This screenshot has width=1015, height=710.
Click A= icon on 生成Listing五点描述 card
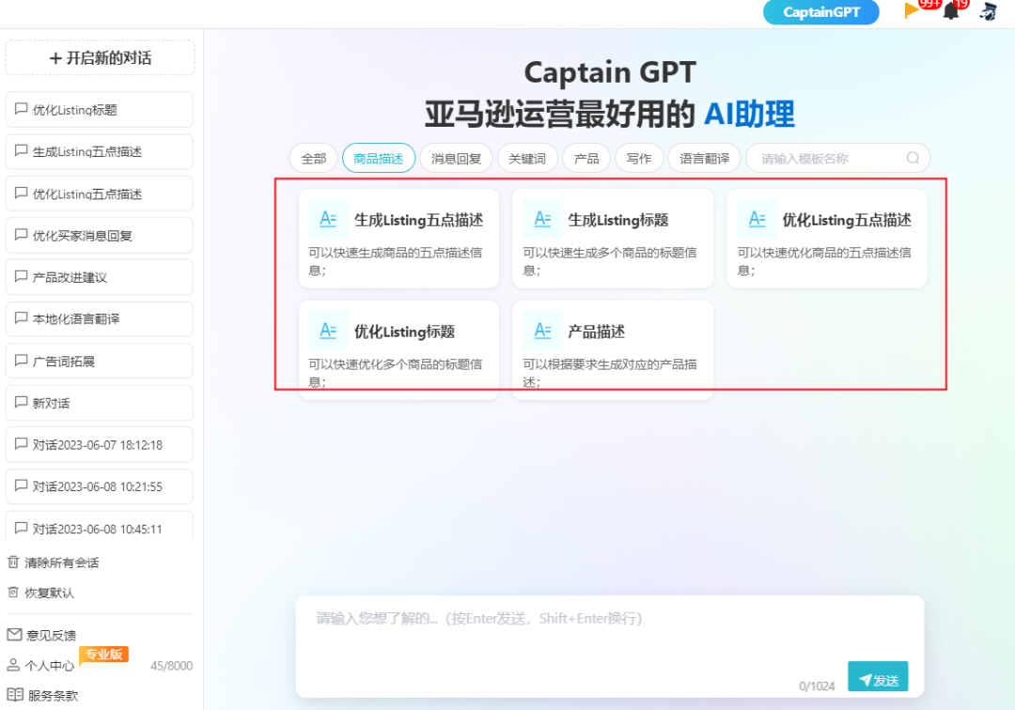click(328, 219)
